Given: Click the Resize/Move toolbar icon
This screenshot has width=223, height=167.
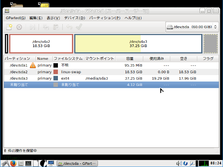Looking at the screenshot, I should tap(32, 27).
